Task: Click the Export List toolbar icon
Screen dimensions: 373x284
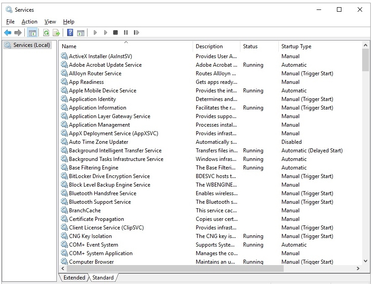Action: [x=56, y=32]
